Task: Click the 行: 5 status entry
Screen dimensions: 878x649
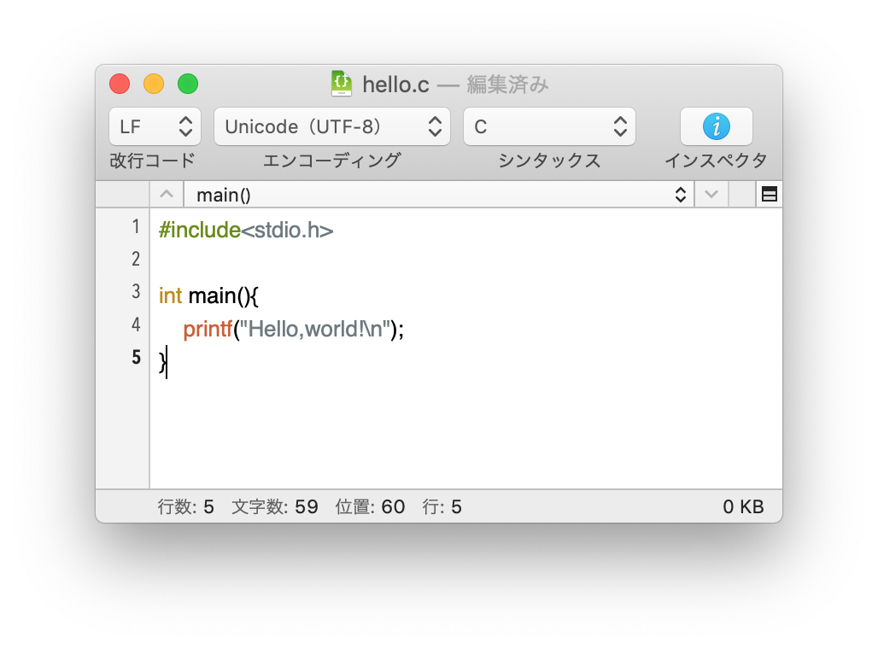Action: [442, 506]
